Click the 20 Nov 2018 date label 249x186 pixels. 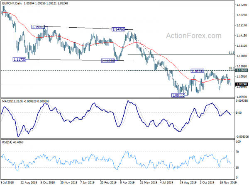pos(69,182)
